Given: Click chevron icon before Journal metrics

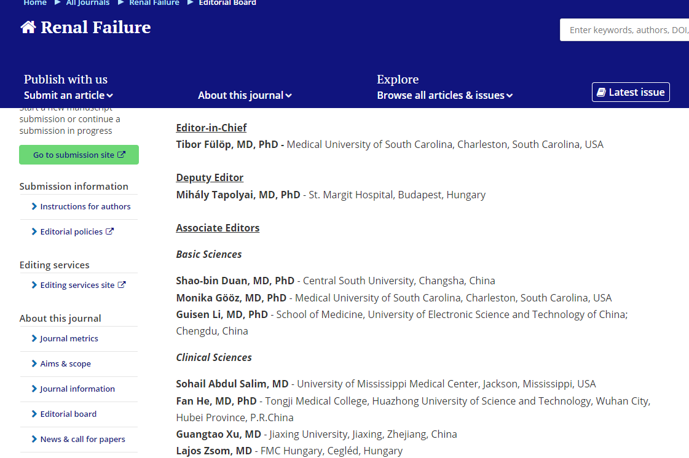Looking at the screenshot, I should coord(34,338).
